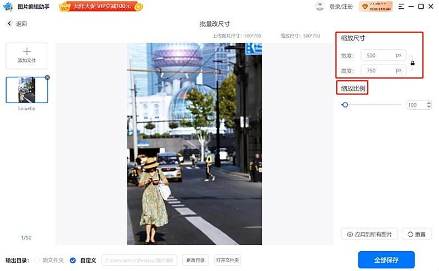This screenshot has width=439, height=271.
Task: Click the VIP diamond promotion badge
Action: point(375,7)
